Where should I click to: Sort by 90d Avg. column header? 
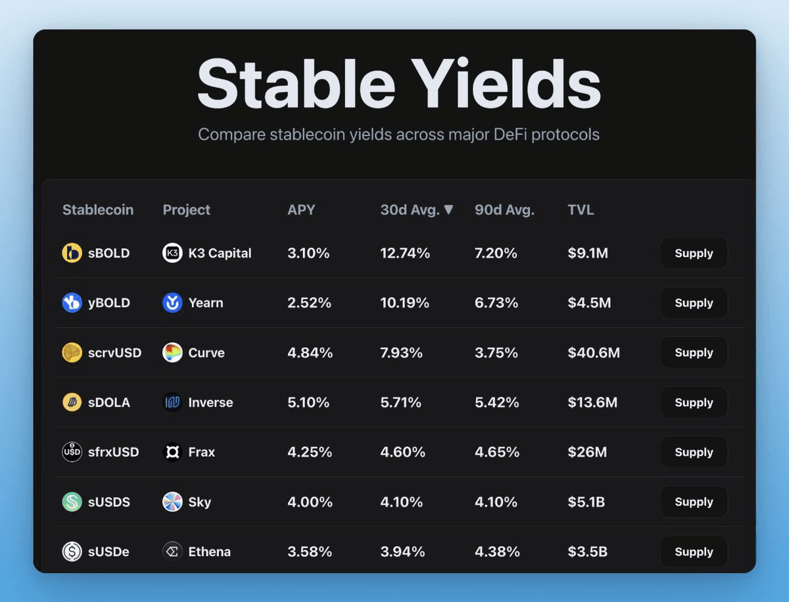504,210
